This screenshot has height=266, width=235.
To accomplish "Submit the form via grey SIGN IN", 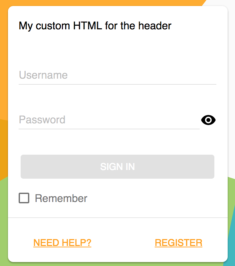I will 117,167.
